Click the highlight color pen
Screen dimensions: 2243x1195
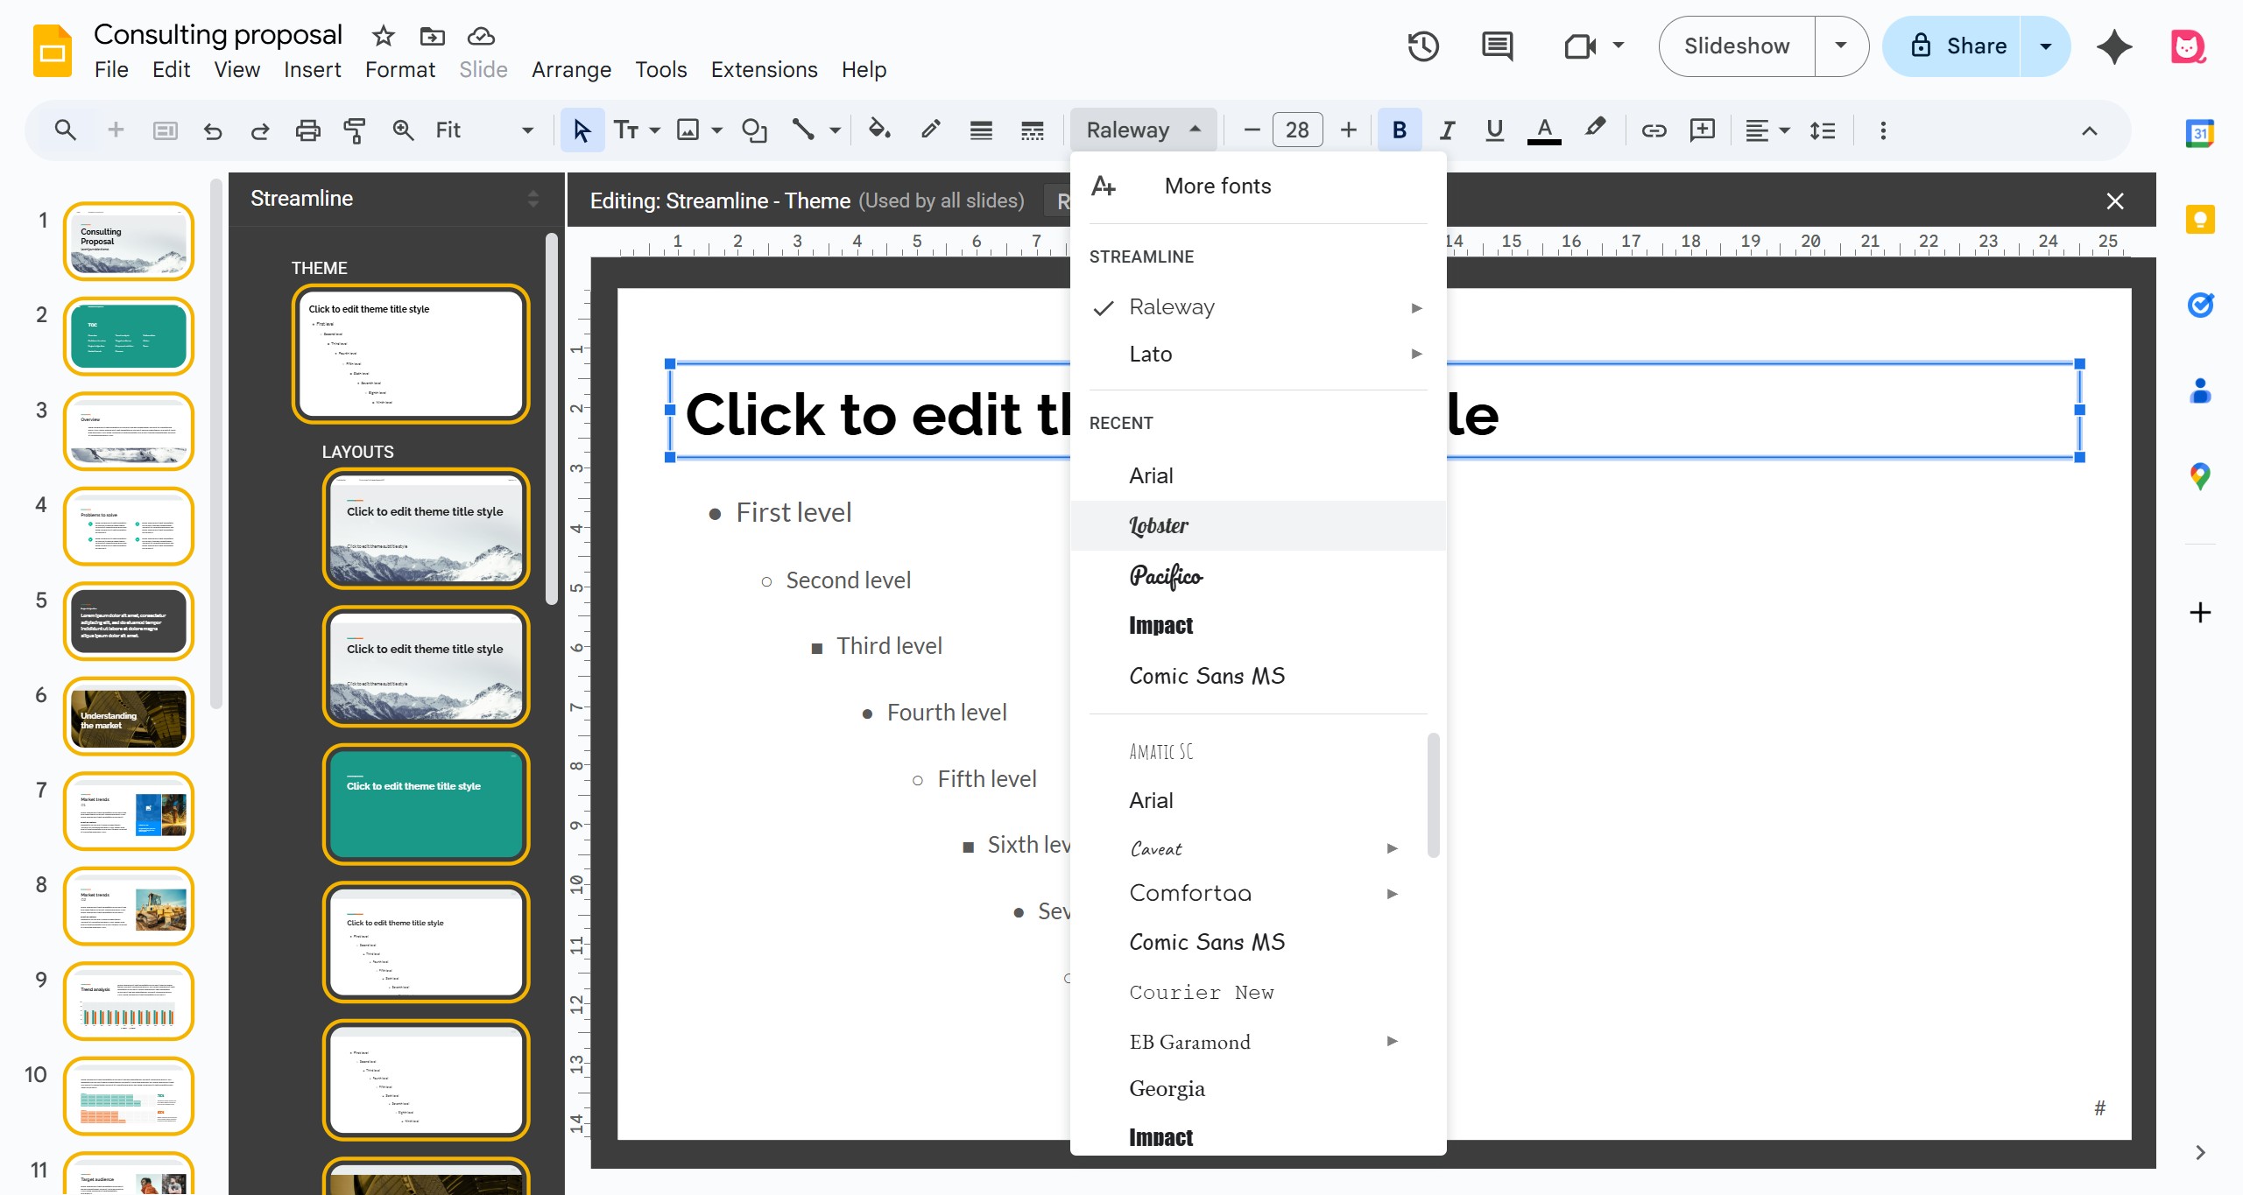click(x=1595, y=129)
